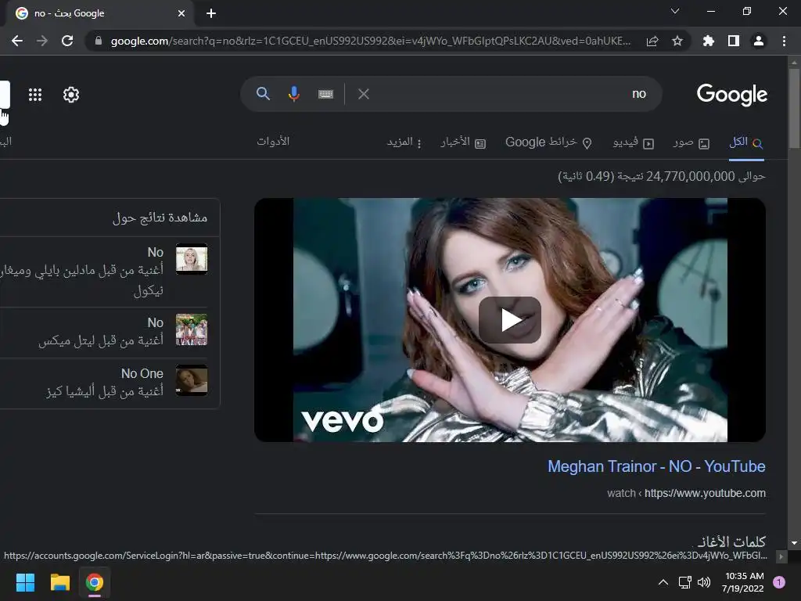
Task: Go to the Google logo homepage
Action: [732, 95]
